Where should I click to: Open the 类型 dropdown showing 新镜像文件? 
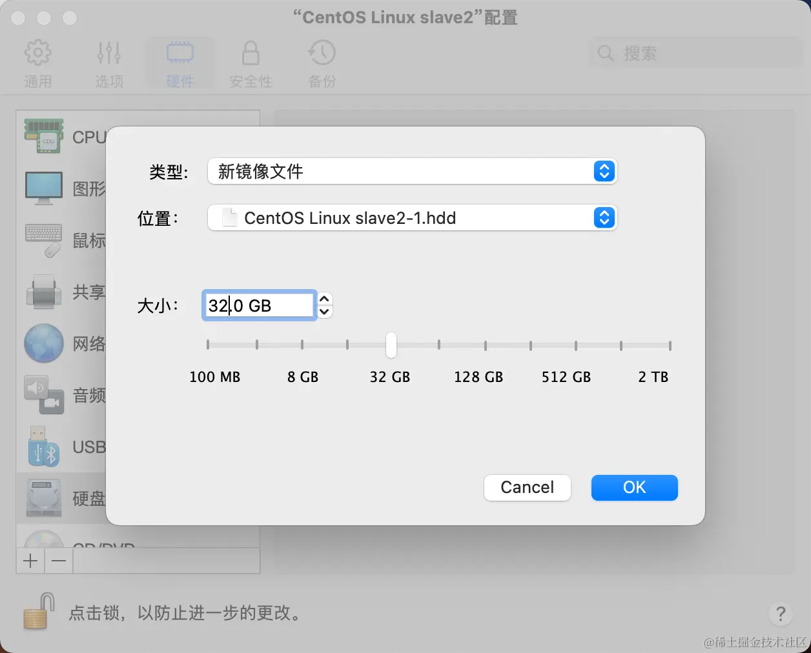pyautogui.click(x=412, y=171)
